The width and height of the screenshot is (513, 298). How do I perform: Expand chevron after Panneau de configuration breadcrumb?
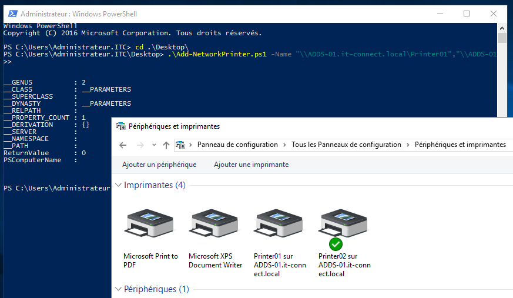pos(284,145)
